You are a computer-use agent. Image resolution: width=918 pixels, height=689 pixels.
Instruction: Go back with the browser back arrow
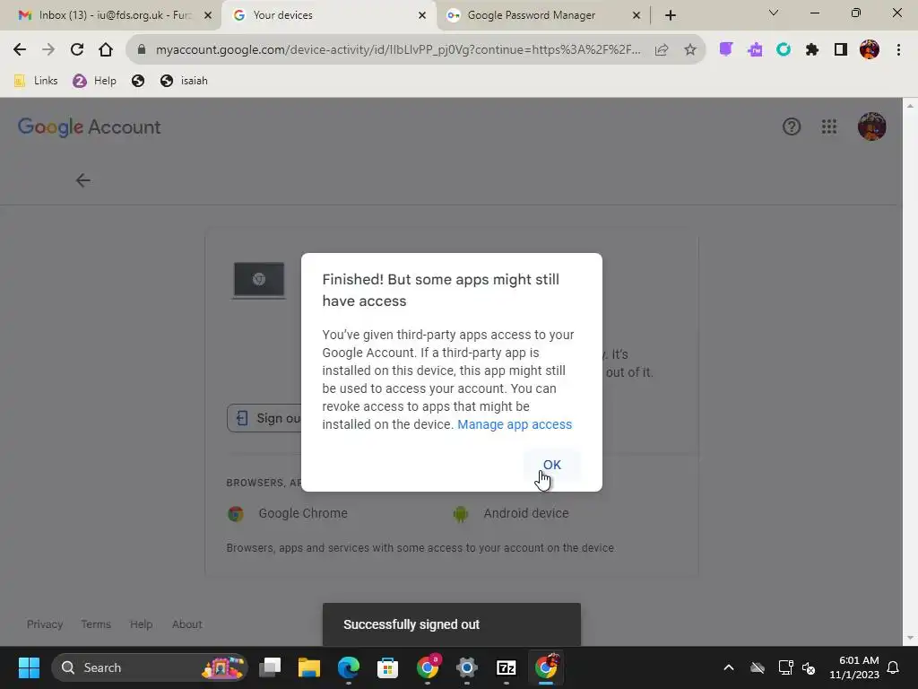20,50
